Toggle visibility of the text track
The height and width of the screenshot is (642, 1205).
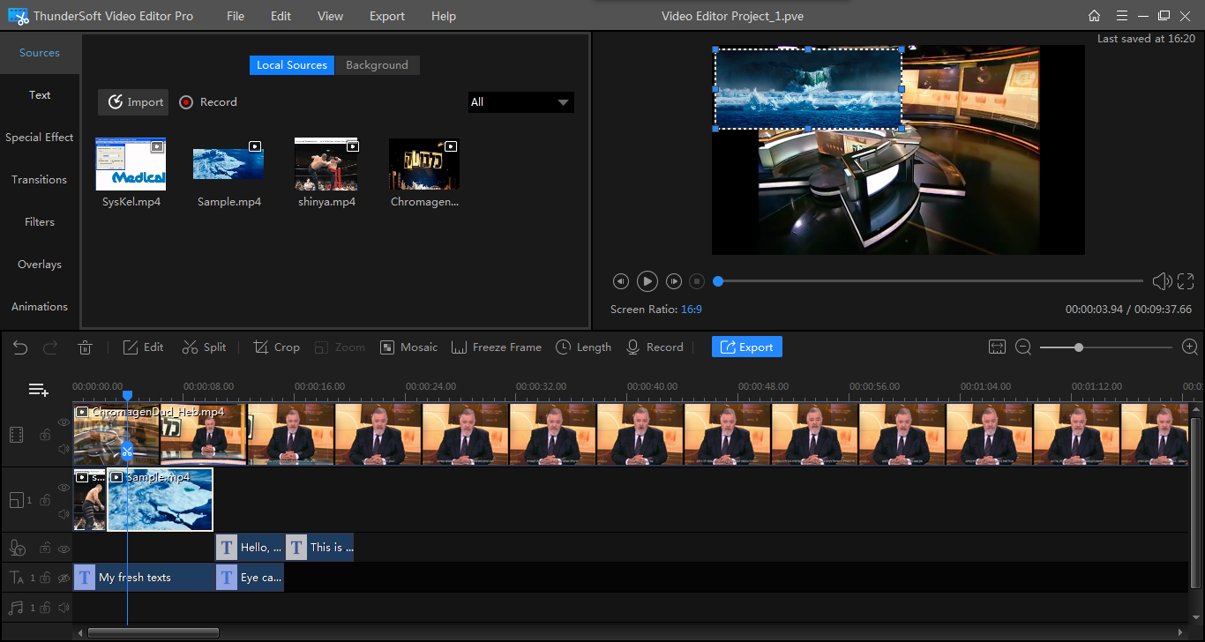(x=64, y=579)
